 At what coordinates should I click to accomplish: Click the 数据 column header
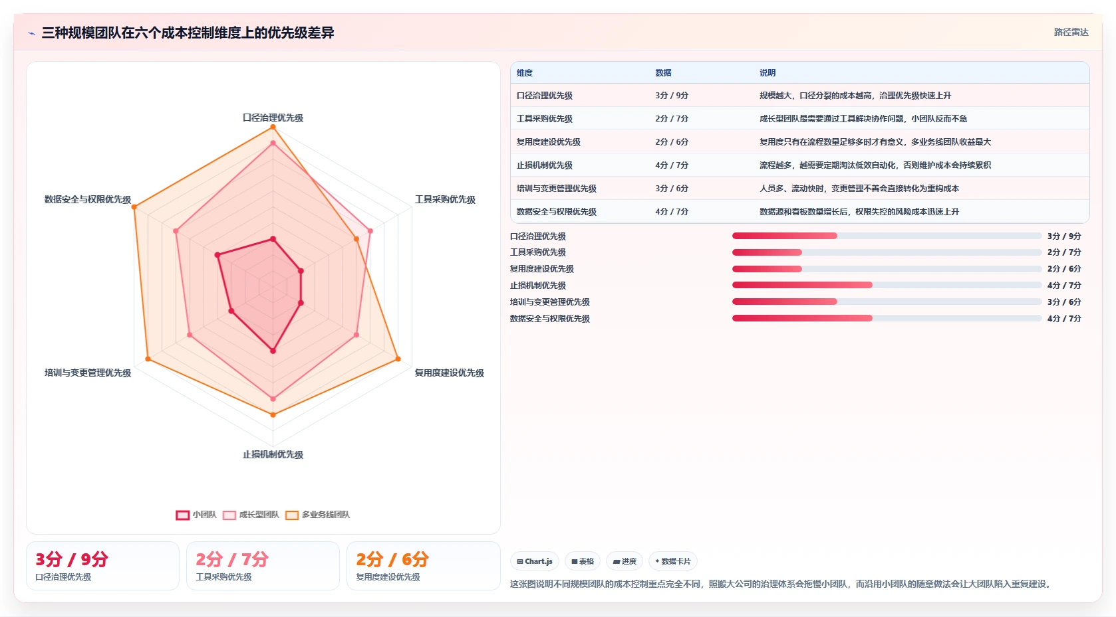(x=663, y=73)
